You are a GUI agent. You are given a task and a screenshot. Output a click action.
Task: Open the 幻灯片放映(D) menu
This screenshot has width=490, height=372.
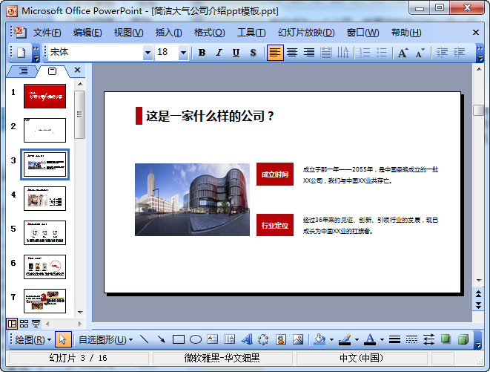[x=306, y=33]
